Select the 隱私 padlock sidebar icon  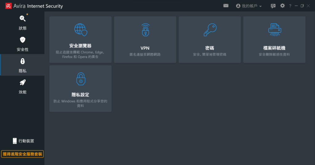coord(22,61)
